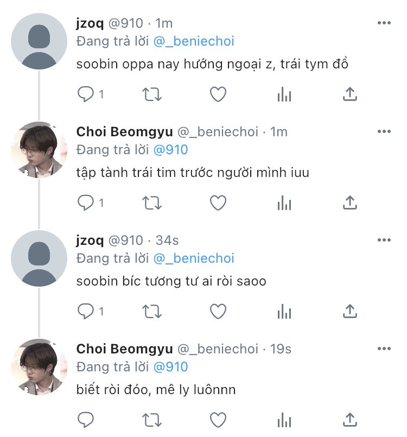The width and height of the screenshot is (407, 437).
Task: Open more menu on the 'soobin bíc' tweet
Action: (x=384, y=240)
